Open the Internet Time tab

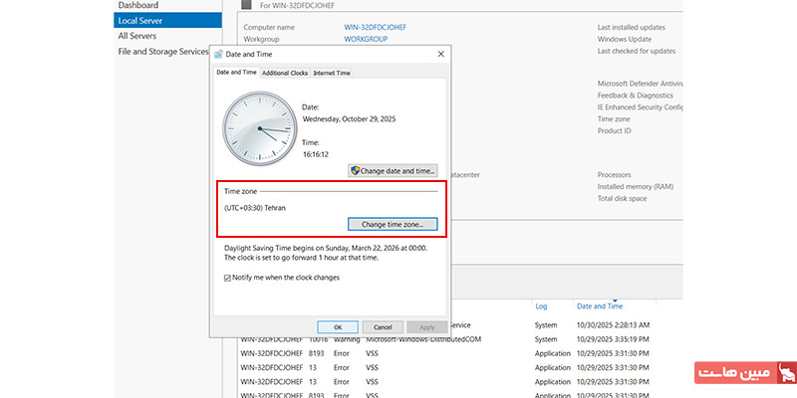pos(331,74)
